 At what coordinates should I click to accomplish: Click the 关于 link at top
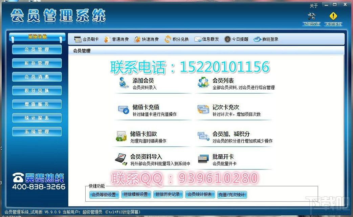pyautogui.click(x=313, y=6)
